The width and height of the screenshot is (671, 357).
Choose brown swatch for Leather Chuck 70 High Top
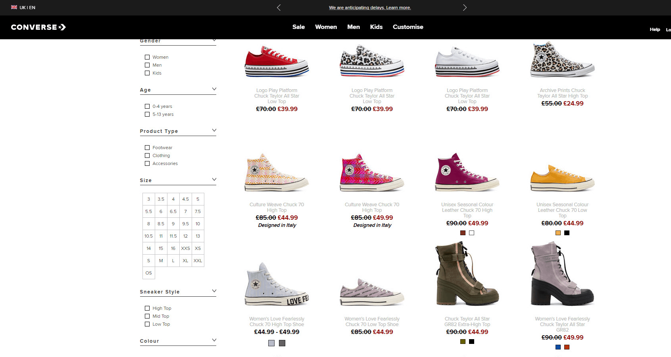tap(463, 233)
